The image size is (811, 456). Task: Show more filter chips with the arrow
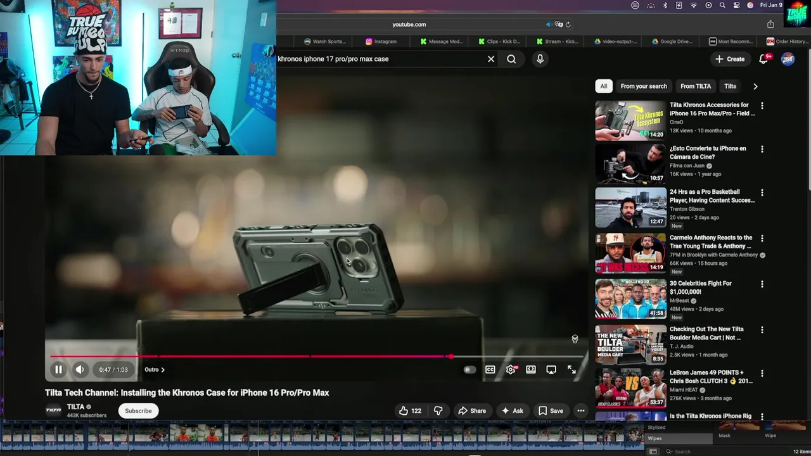tap(755, 86)
